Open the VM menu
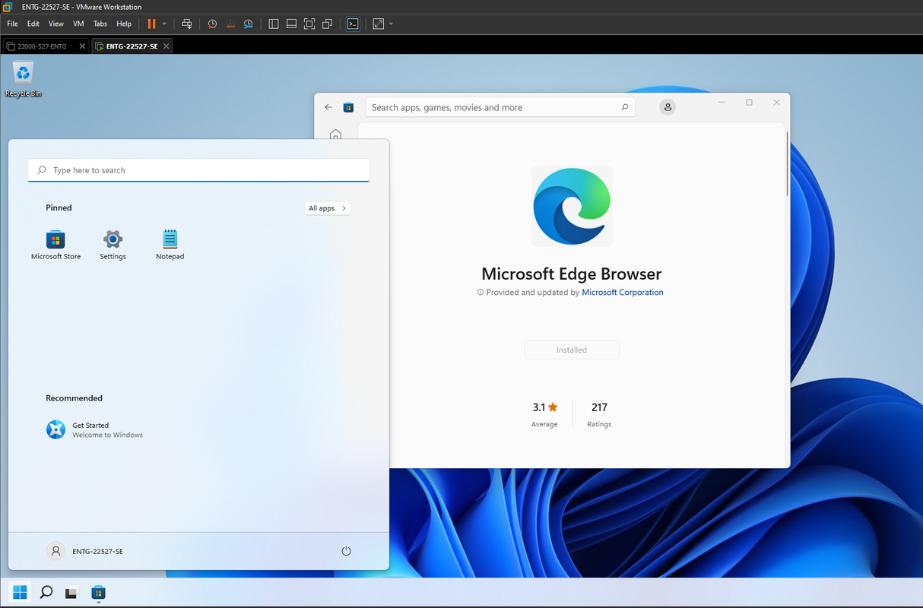Screen dimensions: 923x608 coord(78,24)
